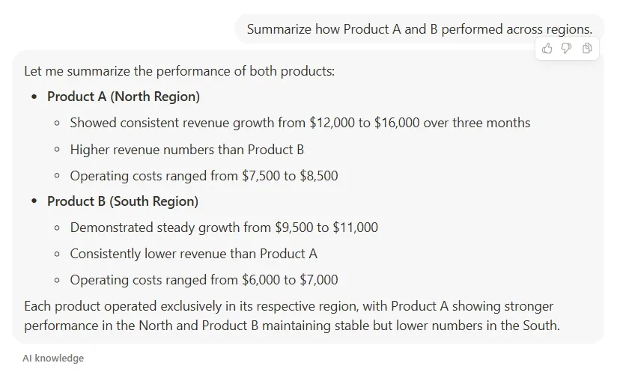Click the intro line "Let me summarize the performance"
This screenshot has width=617, height=372.
click(179, 72)
